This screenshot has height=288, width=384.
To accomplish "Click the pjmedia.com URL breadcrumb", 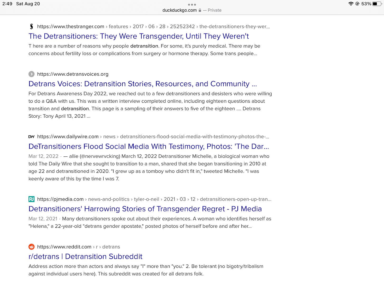I will point(154,199).
